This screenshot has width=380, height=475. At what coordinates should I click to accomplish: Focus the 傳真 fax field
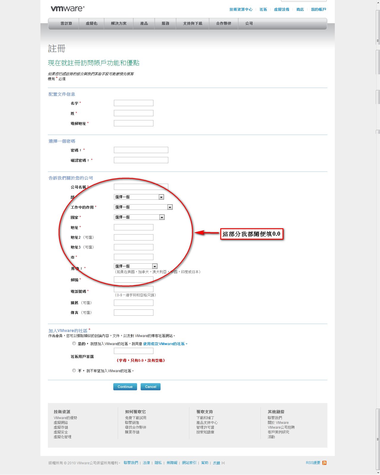click(134, 312)
